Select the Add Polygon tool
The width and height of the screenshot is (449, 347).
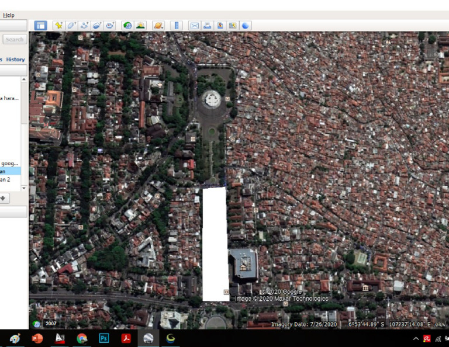coord(71,25)
